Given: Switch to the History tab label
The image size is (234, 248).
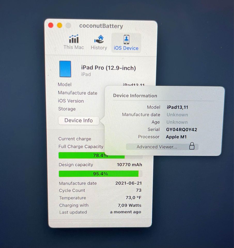Looking at the screenshot, I should pyautogui.click(x=99, y=48).
